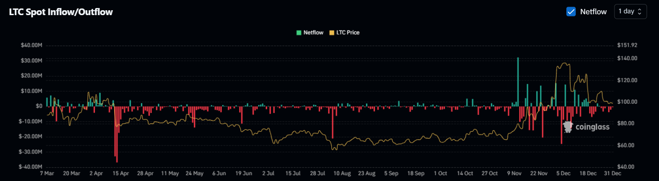The width and height of the screenshot is (659, 181).
Task: Select the deepest red outflow bar near 15 Apr
Action: click(117, 134)
